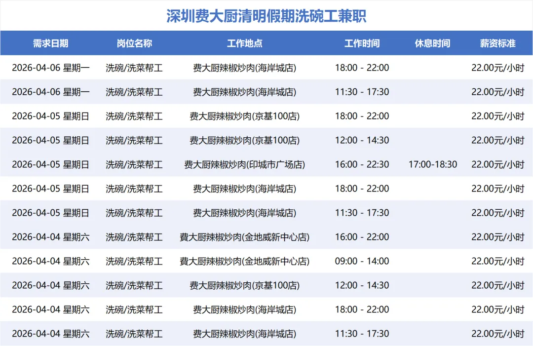The height and width of the screenshot is (346, 533).
Task: Click 18:00 - 22:00 in the 2026-04-06 row
Action: coord(362,68)
